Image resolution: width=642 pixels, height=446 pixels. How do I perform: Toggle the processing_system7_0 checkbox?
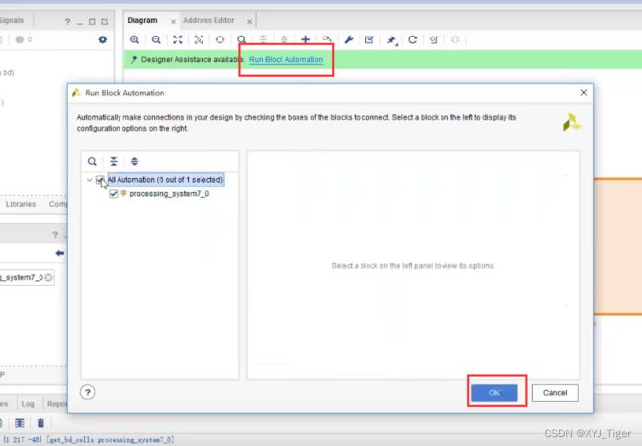114,194
